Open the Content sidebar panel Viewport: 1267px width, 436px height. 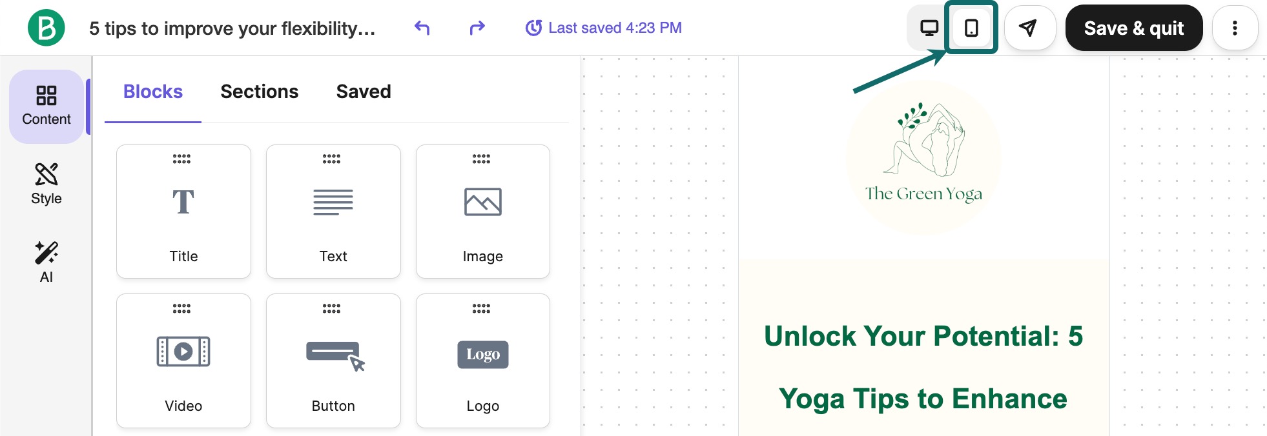(46, 106)
